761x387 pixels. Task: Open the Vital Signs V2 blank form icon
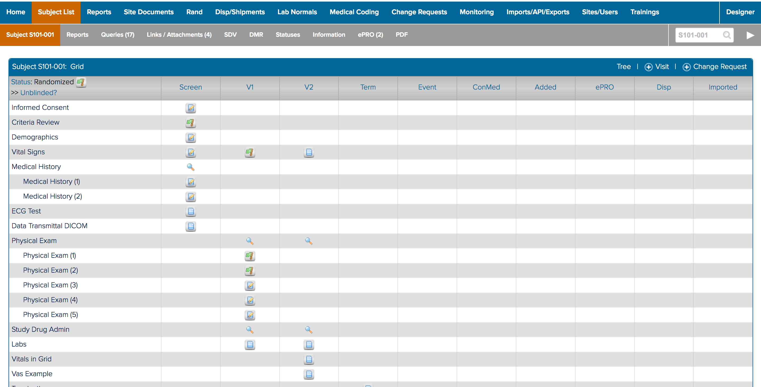click(x=309, y=152)
